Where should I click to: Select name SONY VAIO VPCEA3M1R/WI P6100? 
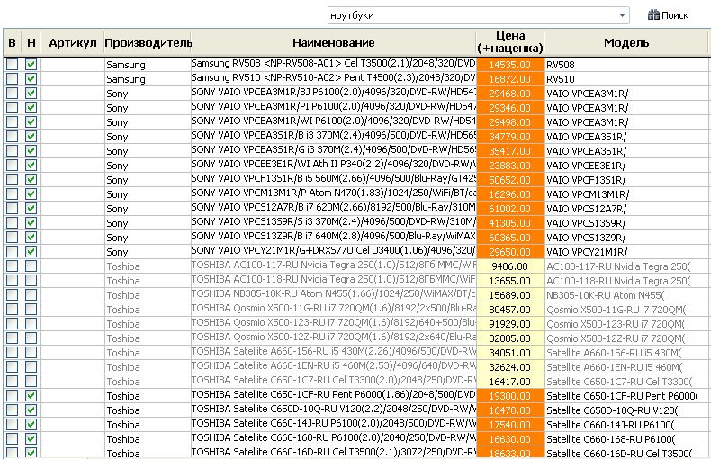(x=333, y=121)
